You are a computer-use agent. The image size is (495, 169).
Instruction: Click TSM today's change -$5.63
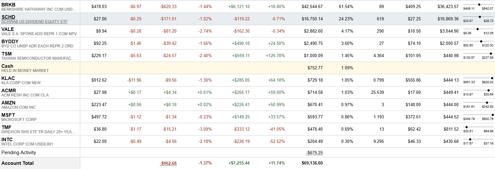point(136,55)
